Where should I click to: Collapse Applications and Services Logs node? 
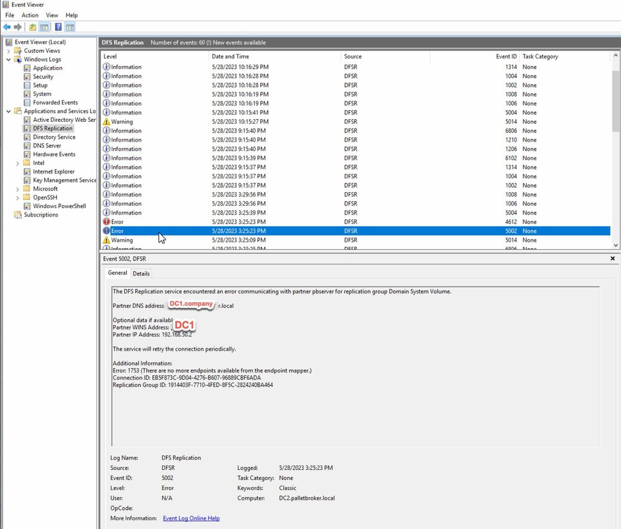[x=8, y=111]
